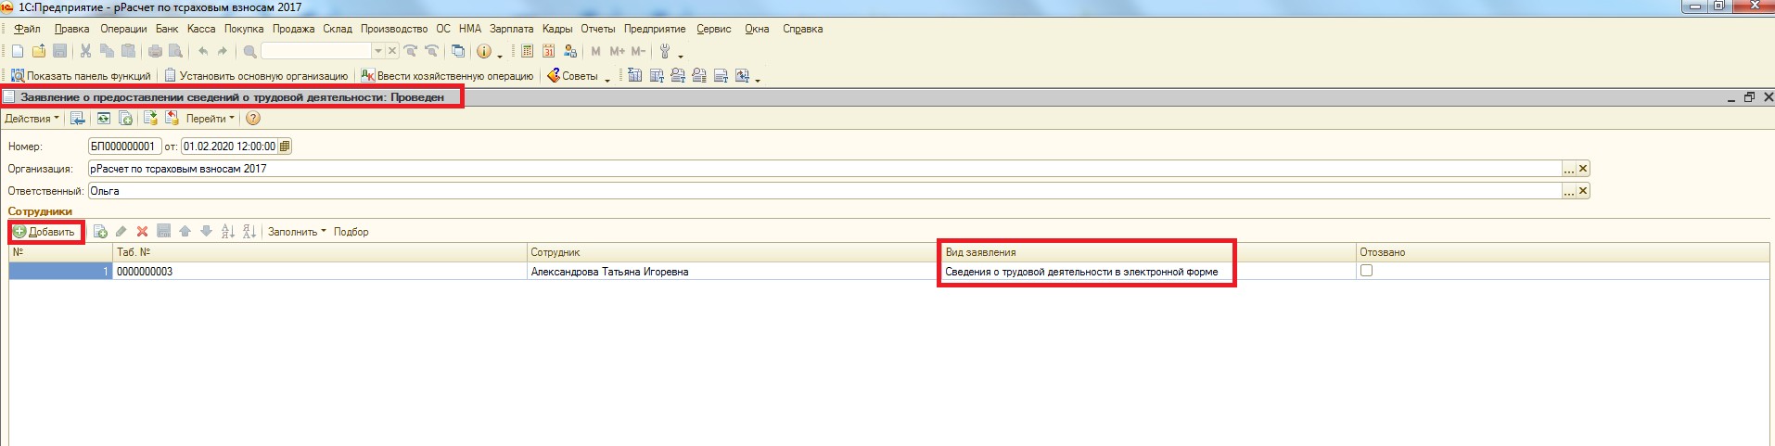Click the Print icon in main toolbar

click(155, 52)
